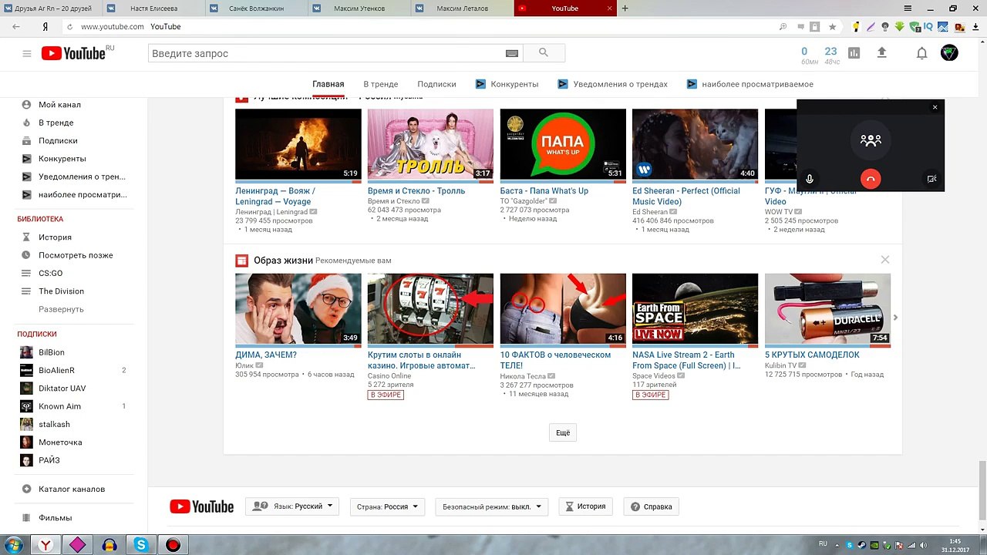987x555 pixels.
Task: Open the ДИМА, ЗАЧЕМ? video title link
Action: [266, 355]
